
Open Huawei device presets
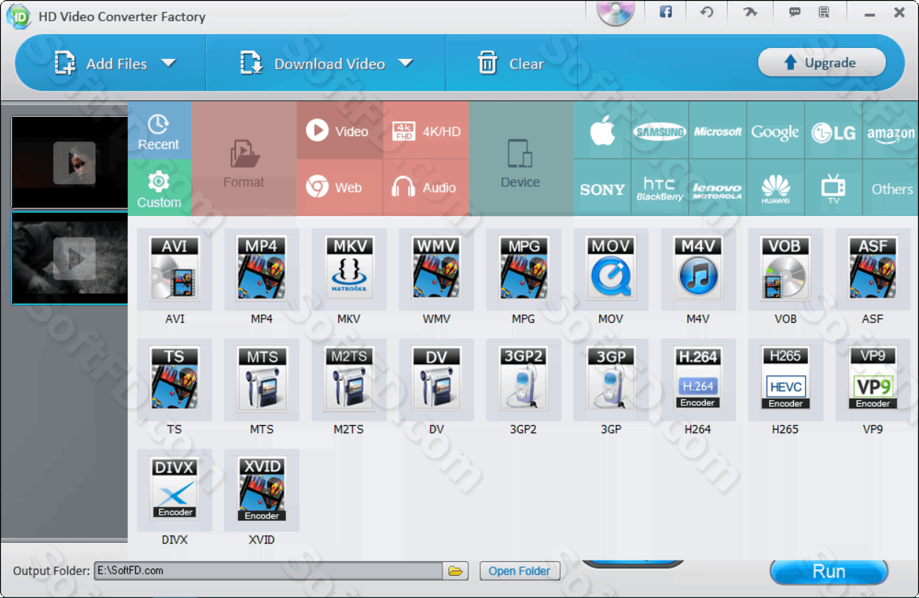[775, 188]
